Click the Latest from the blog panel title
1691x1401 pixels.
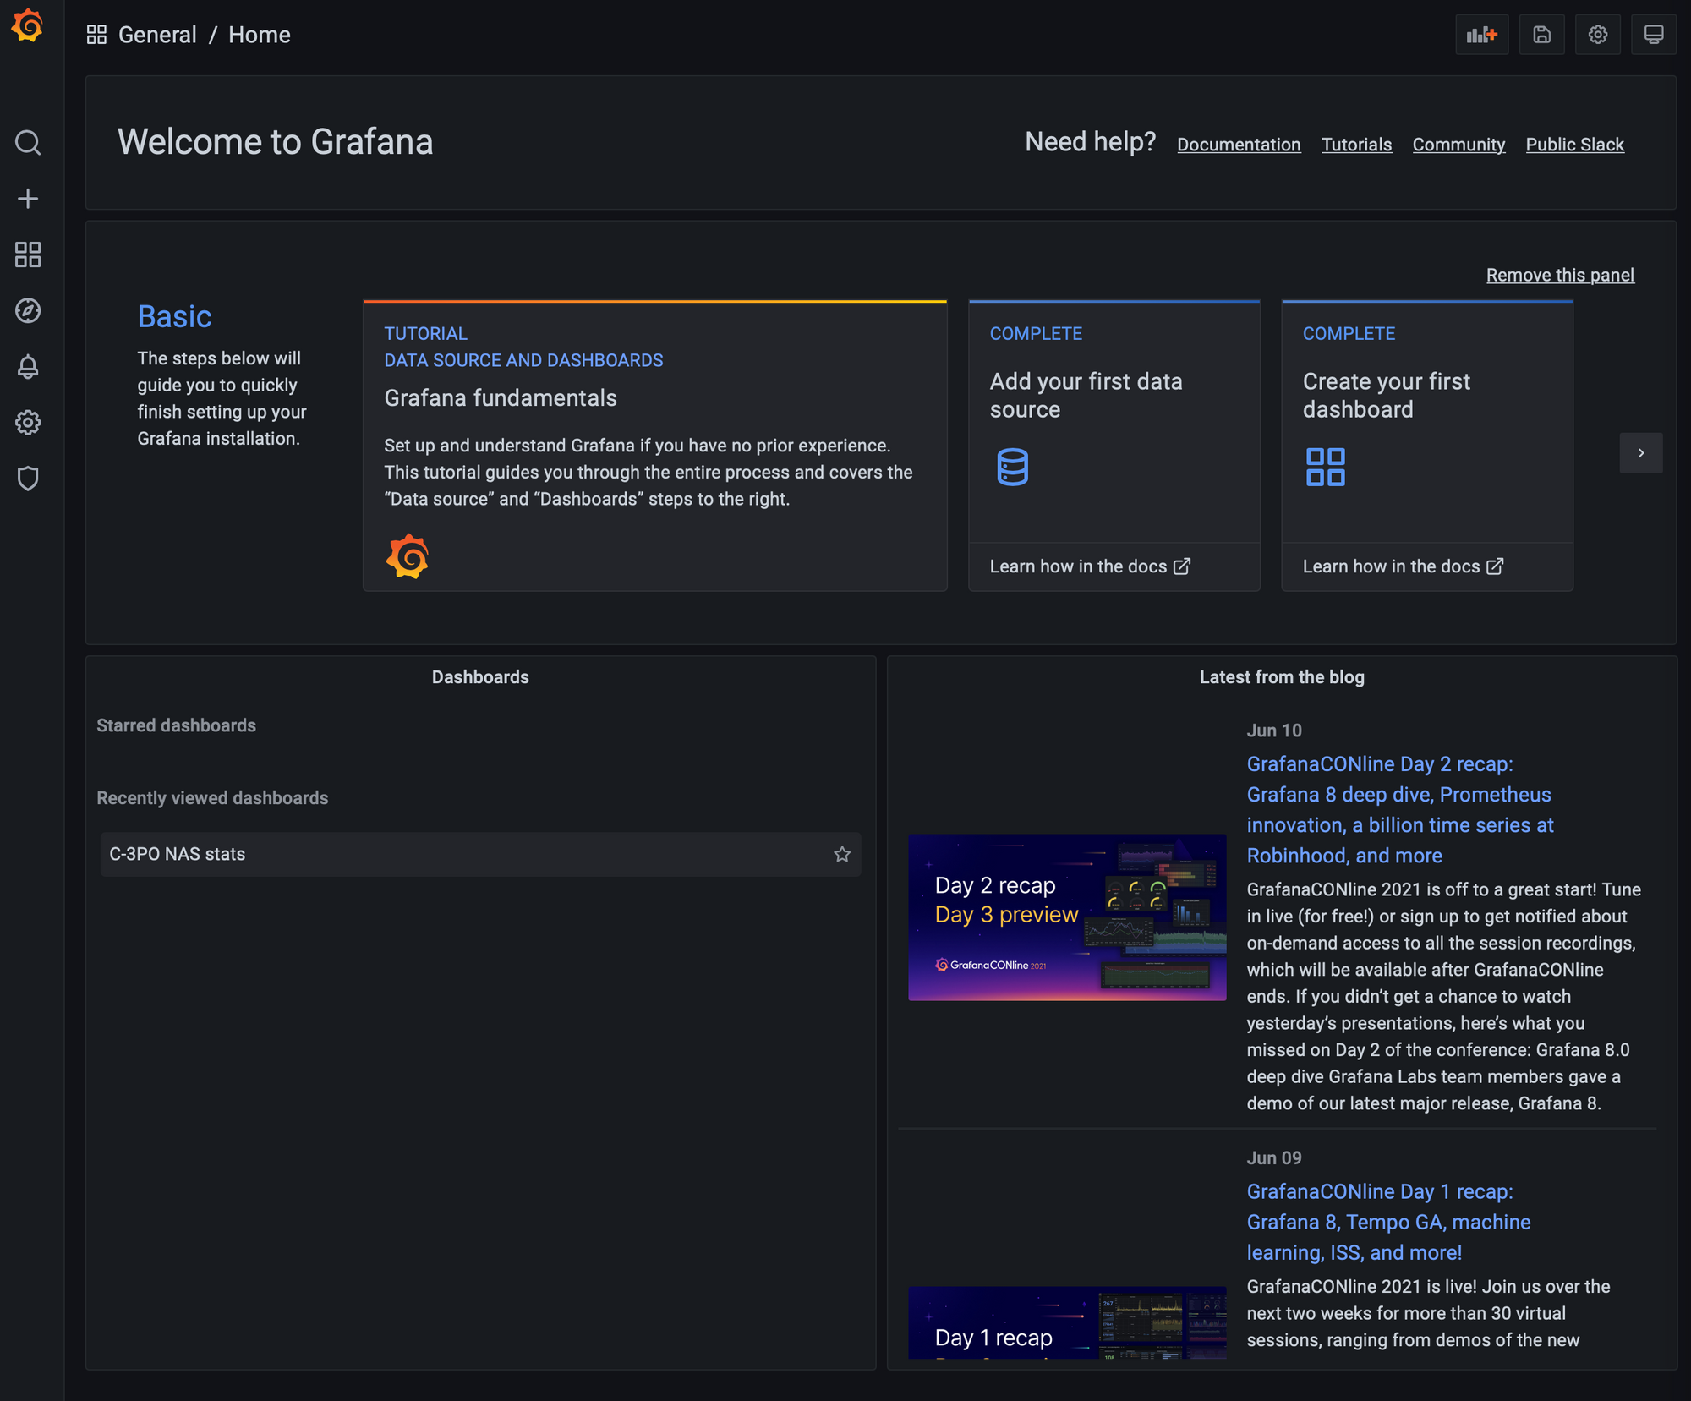coord(1282,677)
